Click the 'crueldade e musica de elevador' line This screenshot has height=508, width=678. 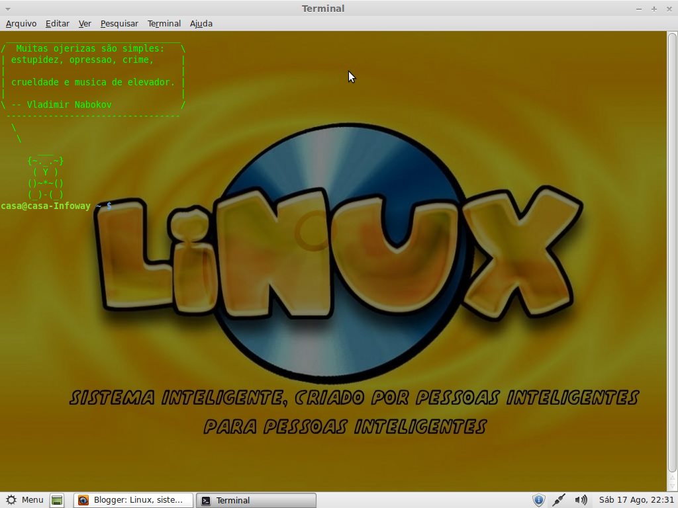tap(93, 82)
